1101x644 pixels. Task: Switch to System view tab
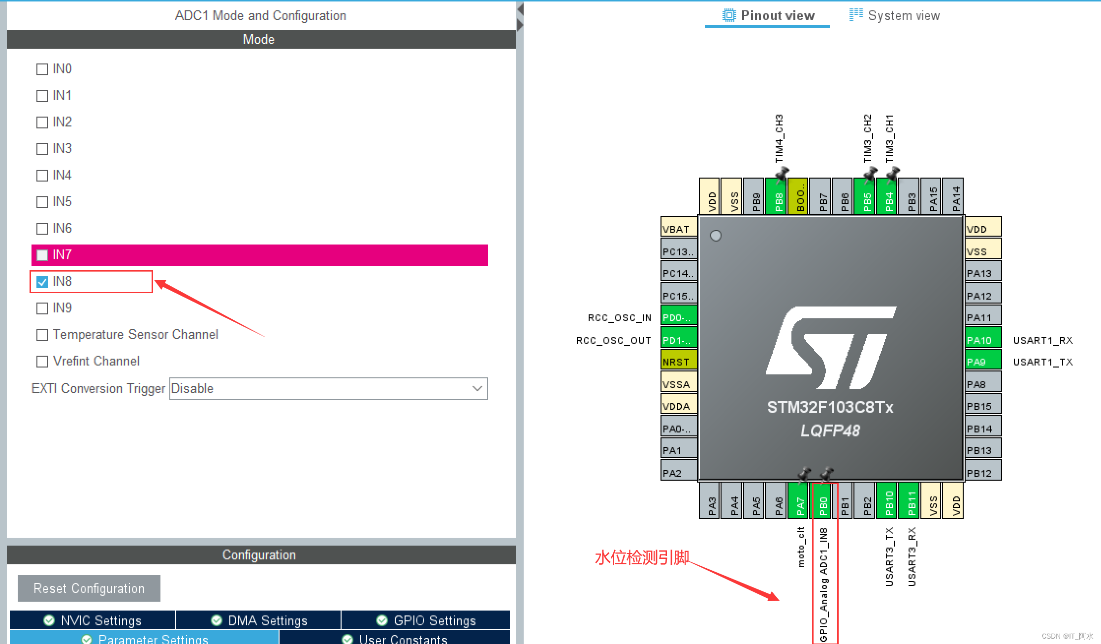click(894, 16)
